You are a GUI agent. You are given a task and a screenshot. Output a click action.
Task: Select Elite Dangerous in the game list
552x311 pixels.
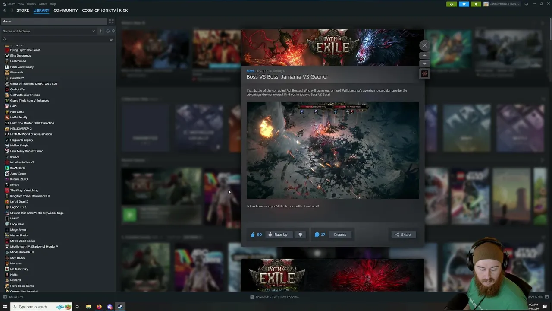click(20, 56)
